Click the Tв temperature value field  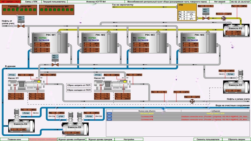click(x=159, y=92)
